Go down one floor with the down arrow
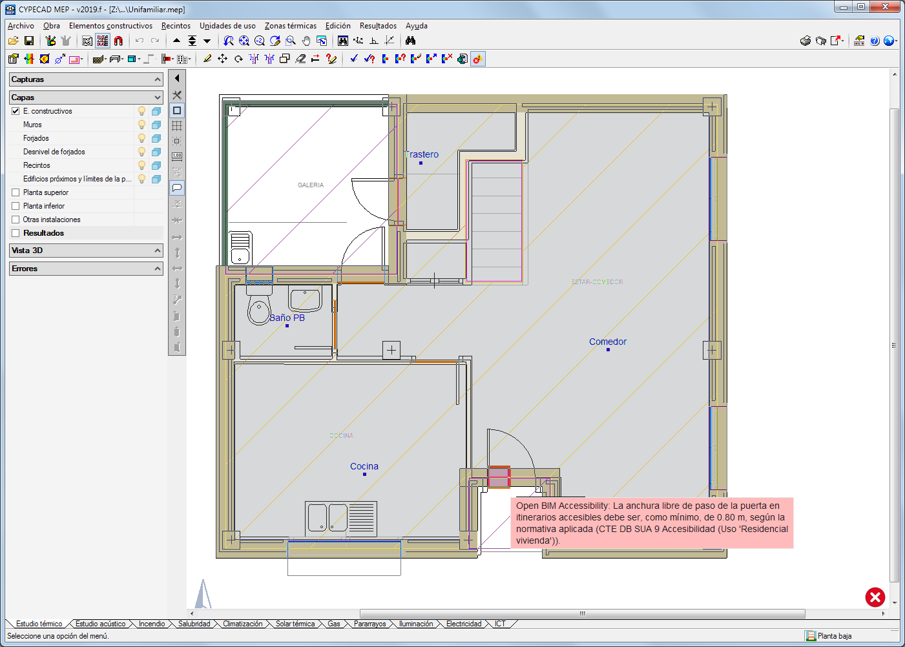Screen dimensions: 905x647 click(207, 41)
